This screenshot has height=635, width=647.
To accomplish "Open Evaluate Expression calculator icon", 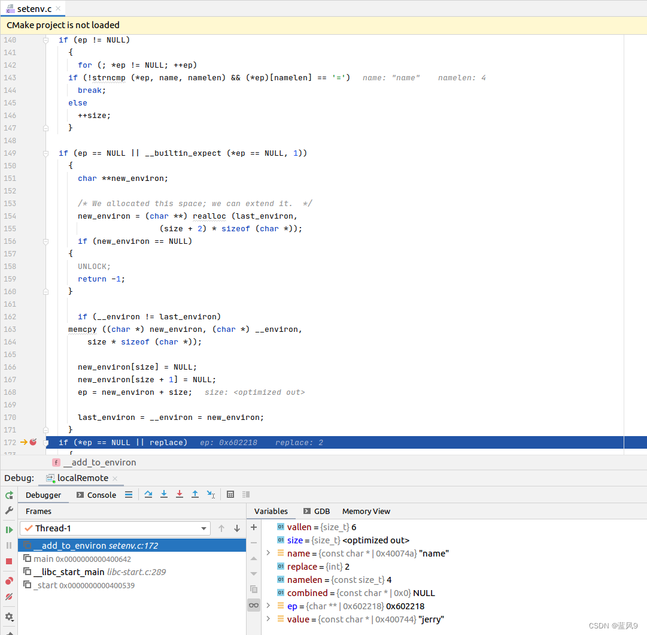I will [230, 495].
